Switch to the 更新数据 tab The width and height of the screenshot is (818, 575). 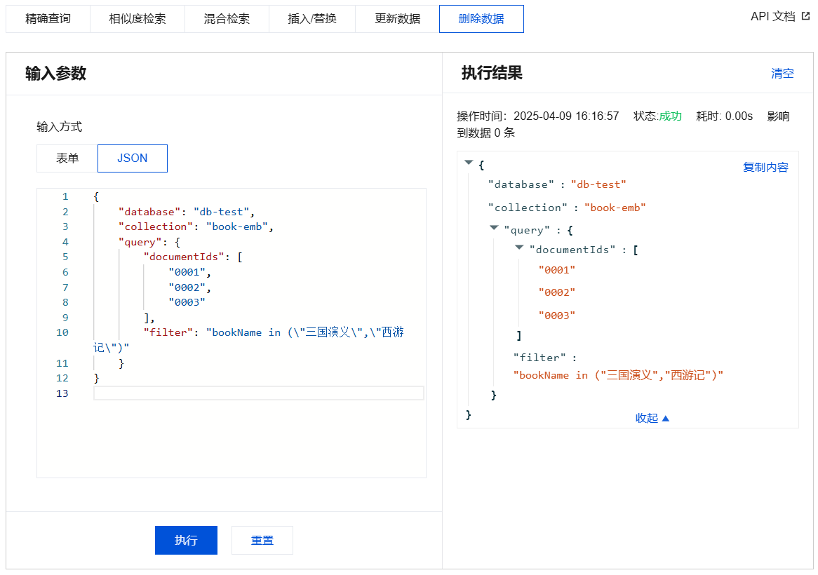(x=397, y=19)
